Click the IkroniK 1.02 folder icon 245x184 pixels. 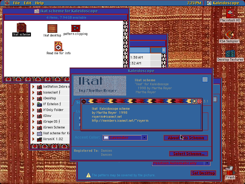click(40, 139)
